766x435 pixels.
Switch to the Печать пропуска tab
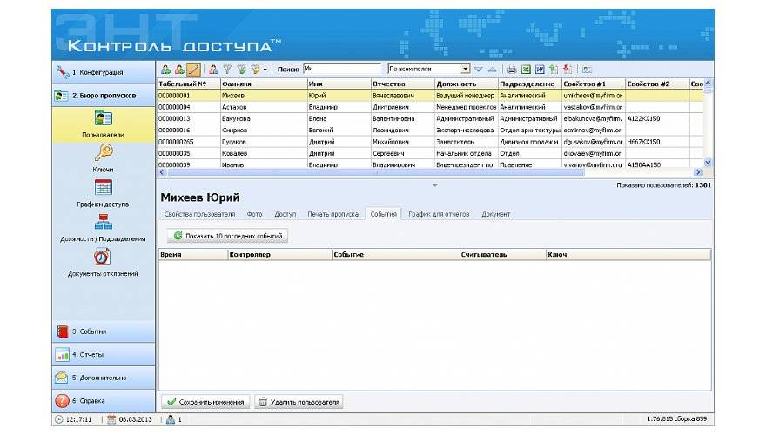pyautogui.click(x=333, y=214)
